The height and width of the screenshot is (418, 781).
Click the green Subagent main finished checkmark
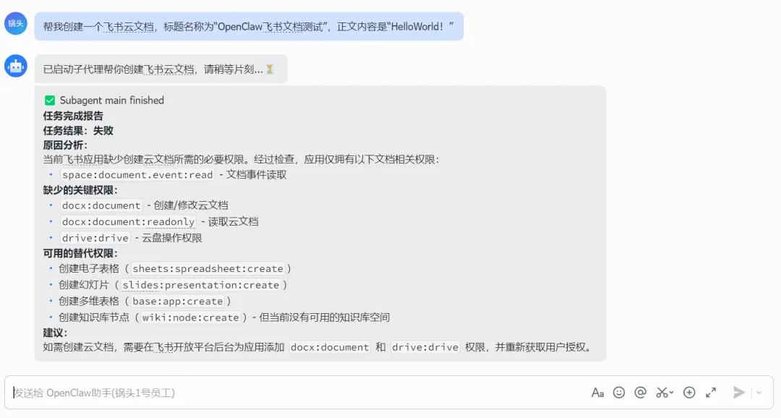[x=50, y=101]
